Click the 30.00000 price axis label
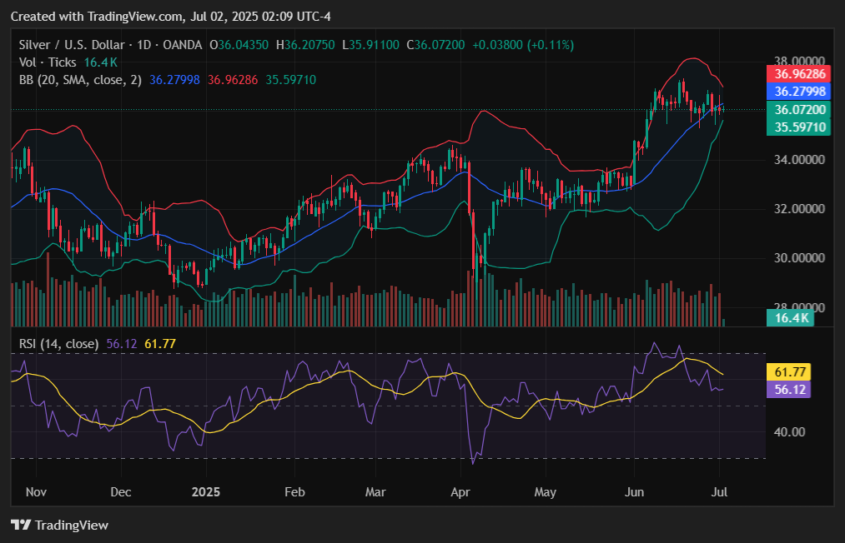 click(799, 258)
